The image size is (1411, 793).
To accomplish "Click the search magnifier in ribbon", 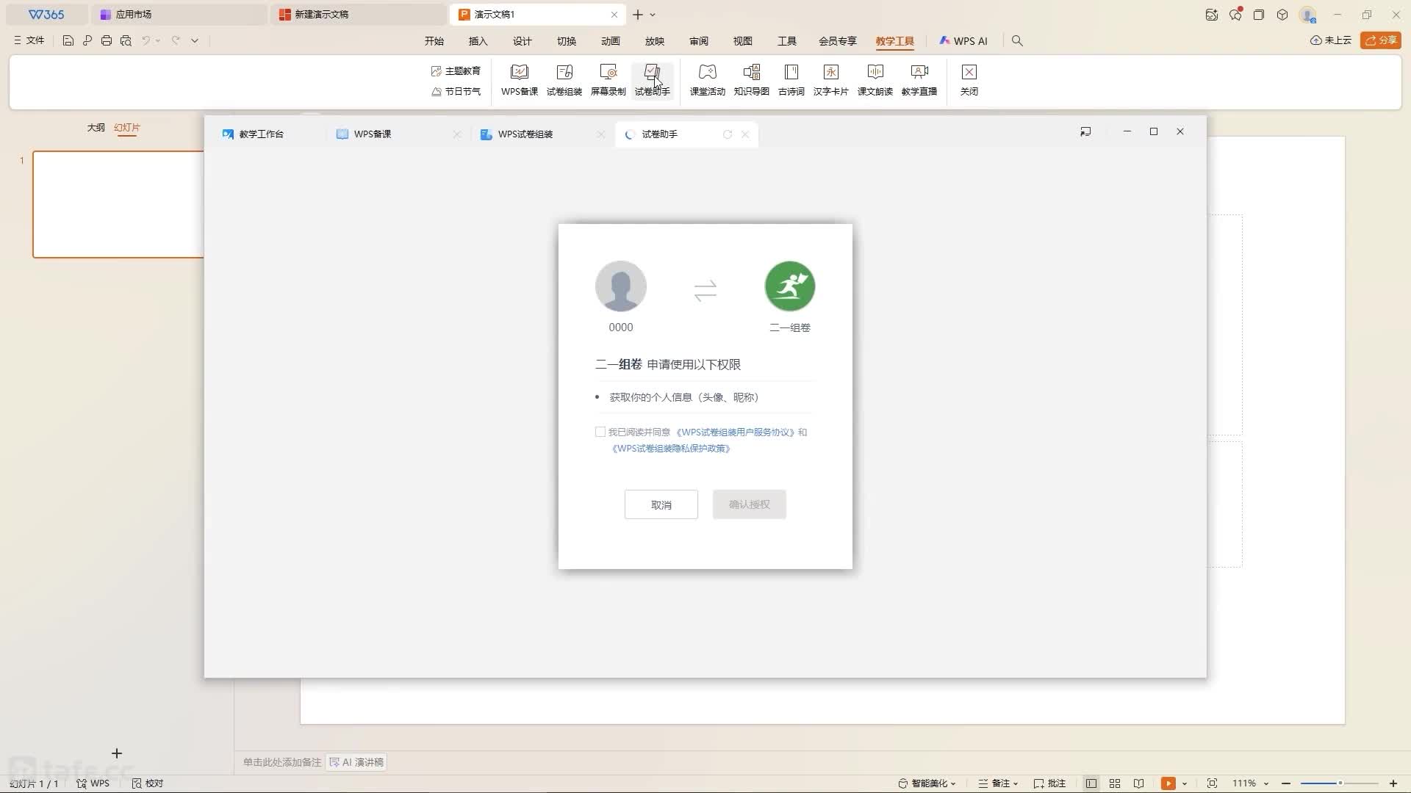I will [1017, 40].
